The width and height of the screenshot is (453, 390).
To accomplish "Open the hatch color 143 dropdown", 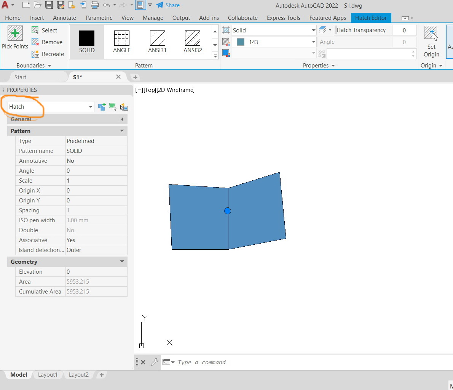I will pyautogui.click(x=313, y=42).
